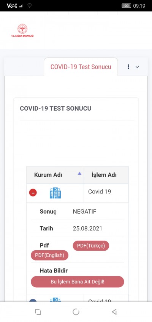Screen dimensions: 152x322
Task: Tap the blue hospital building icon
Action: [x=55, y=193]
